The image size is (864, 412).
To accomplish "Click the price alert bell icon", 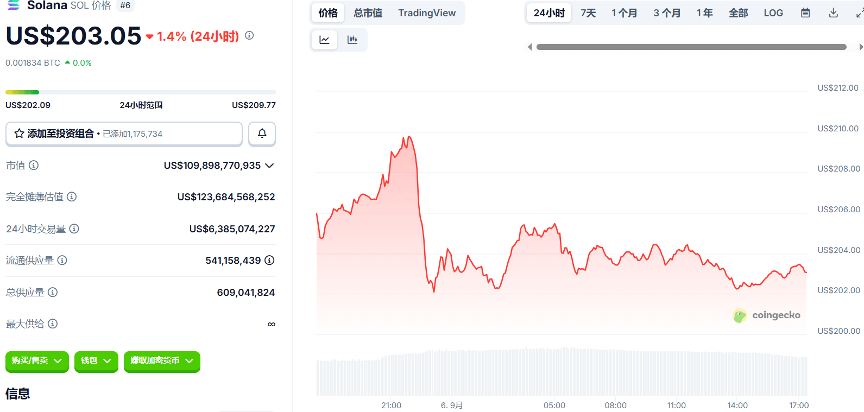I will [x=262, y=134].
